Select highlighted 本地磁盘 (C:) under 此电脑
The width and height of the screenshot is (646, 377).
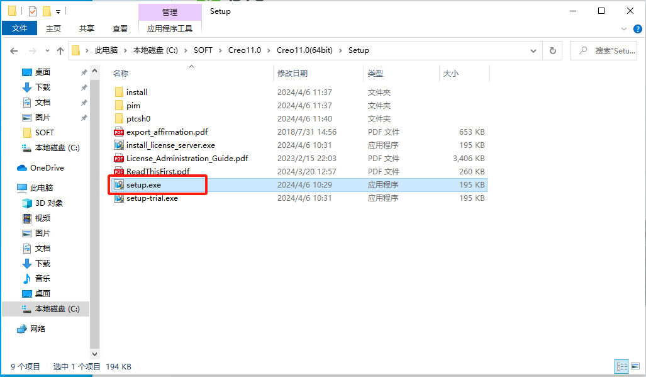[57, 309]
